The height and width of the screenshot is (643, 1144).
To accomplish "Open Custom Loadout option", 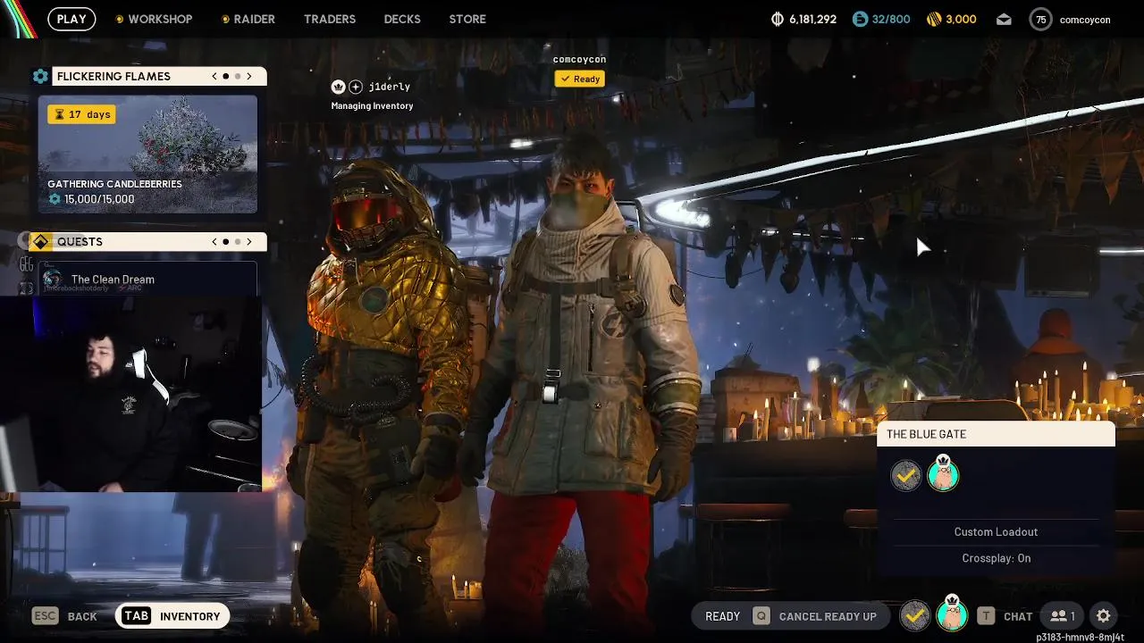I will click(x=996, y=531).
